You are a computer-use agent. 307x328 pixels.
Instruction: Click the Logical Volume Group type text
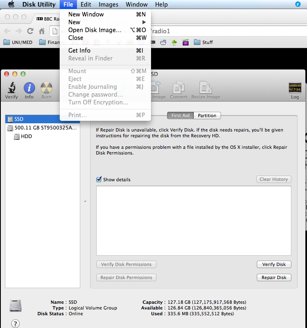pyautogui.click(x=93, y=308)
